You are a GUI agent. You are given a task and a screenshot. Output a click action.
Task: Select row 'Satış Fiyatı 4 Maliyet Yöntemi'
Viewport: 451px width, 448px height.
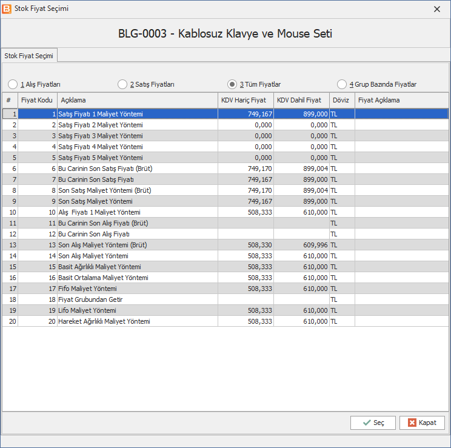coord(225,147)
